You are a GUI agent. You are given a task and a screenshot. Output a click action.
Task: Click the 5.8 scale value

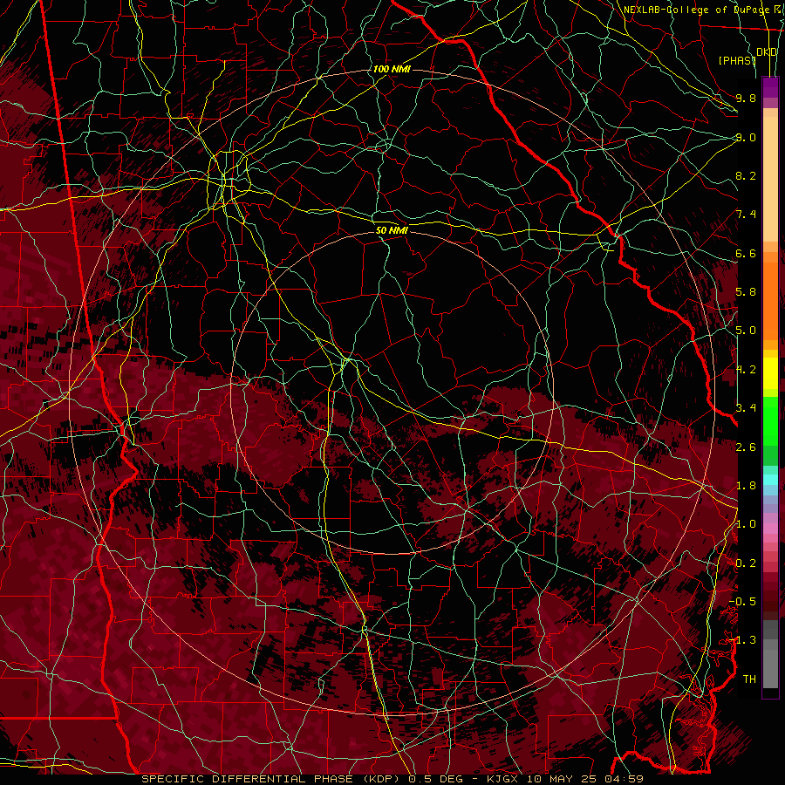point(746,292)
